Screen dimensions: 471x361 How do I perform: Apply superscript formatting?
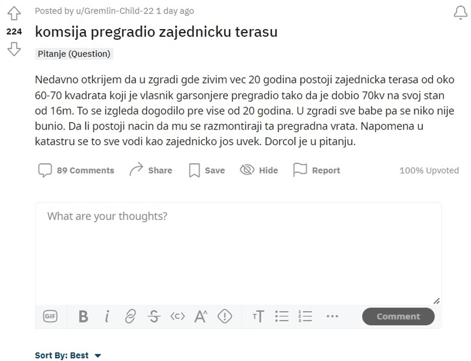pos(200,316)
